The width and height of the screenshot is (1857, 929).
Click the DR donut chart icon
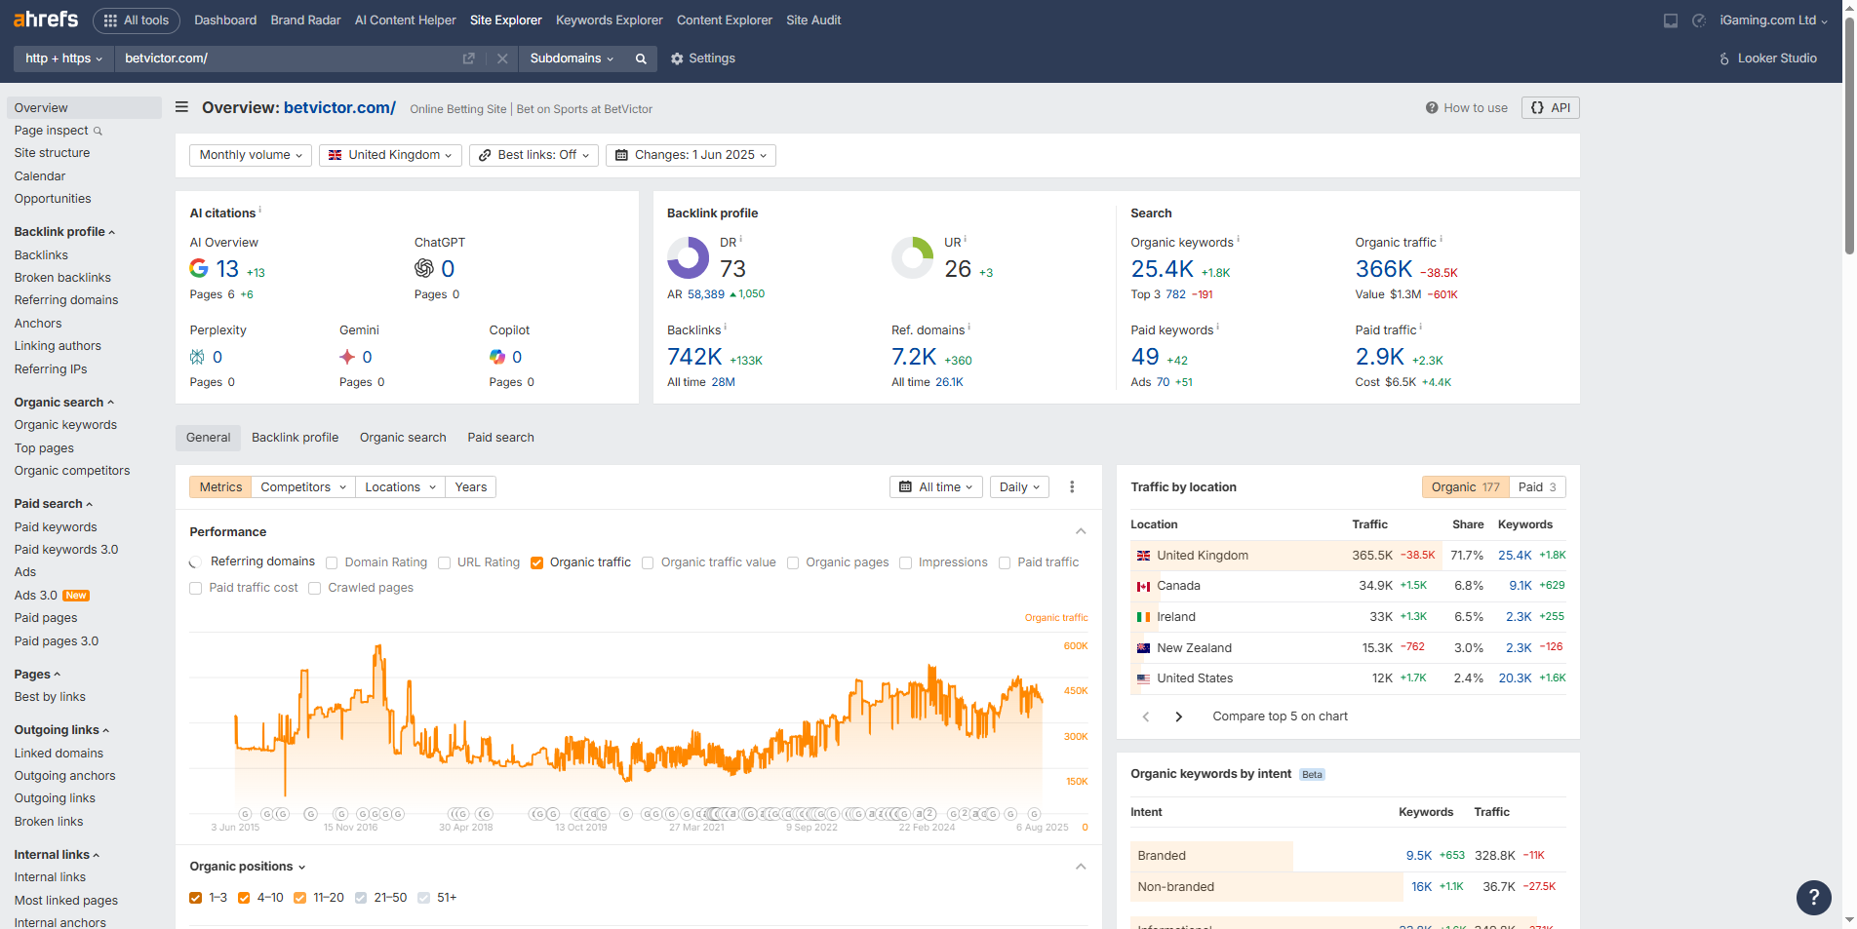pos(689,257)
